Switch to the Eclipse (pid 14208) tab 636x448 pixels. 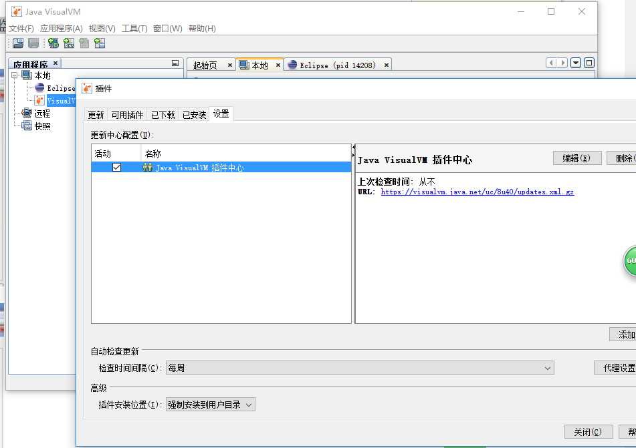tap(338, 65)
